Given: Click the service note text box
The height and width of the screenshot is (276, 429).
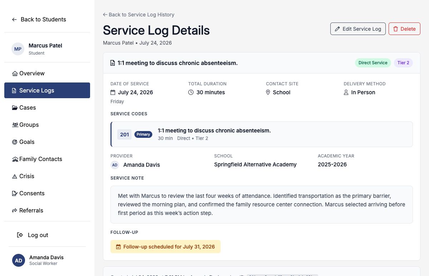Looking at the screenshot, I should pyautogui.click(x=262, y=205).
